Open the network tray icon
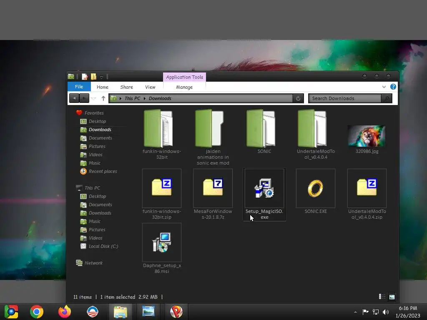The image size is (427, 320). tap(376, 312)
